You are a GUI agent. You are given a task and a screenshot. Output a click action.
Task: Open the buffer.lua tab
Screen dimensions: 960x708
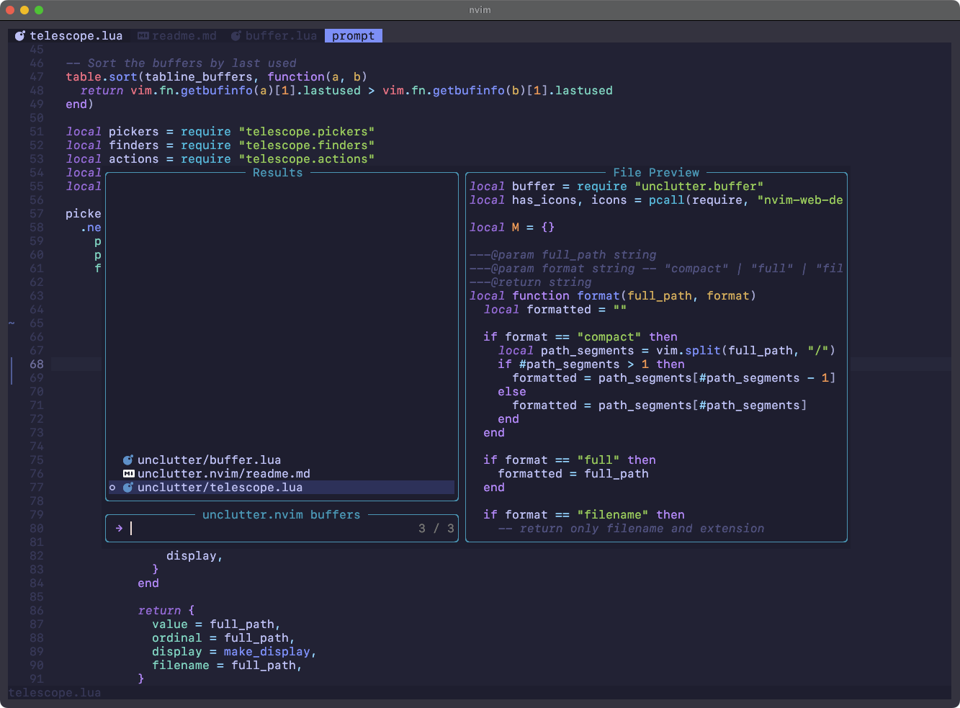(274, 36)
